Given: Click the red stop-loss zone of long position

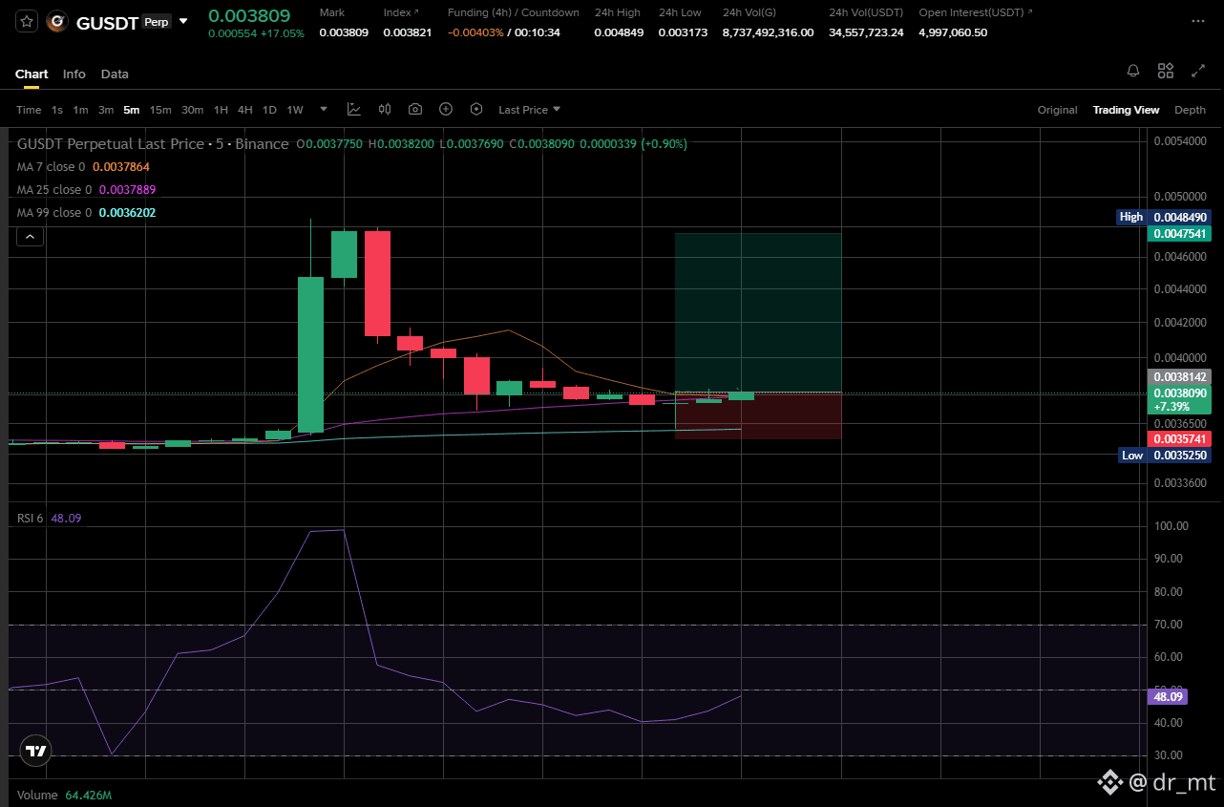Looking at the screenshot, I should pyautogui.click(x=758, y=415).
